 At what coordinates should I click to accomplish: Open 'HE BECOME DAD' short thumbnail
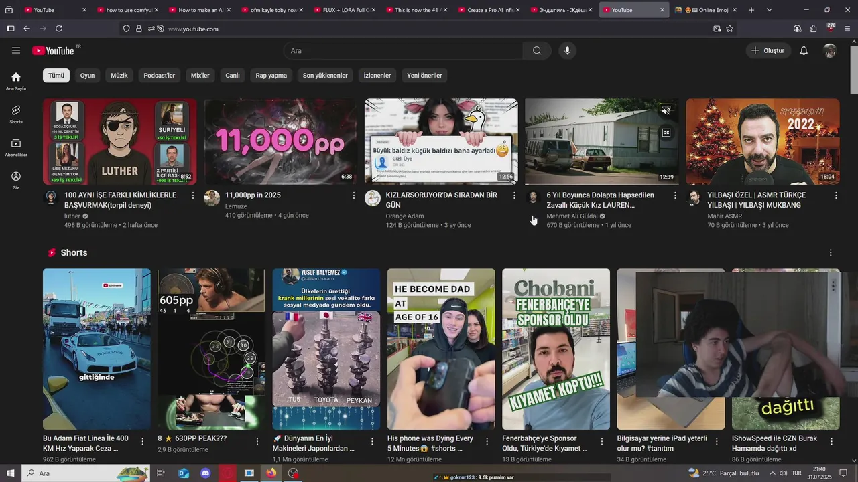pyautogui.click(x=441, y=349)
